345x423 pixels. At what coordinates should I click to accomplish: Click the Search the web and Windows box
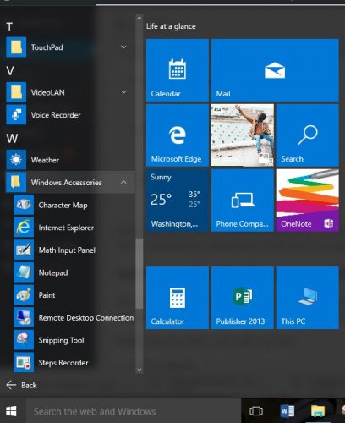coord(134,411)
